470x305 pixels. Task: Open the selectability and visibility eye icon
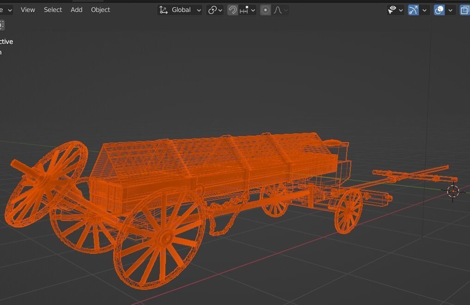click(392, 10)
